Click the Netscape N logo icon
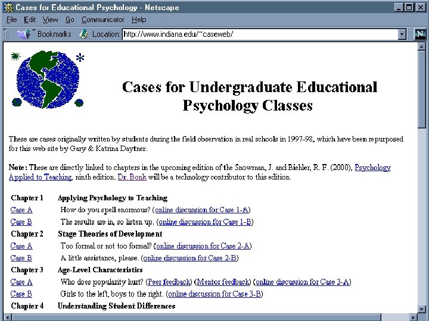This screenshot has width=429, height=321. [x=420, y=34]
